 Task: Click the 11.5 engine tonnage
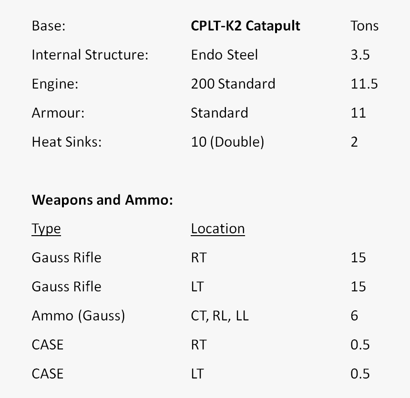364,84
